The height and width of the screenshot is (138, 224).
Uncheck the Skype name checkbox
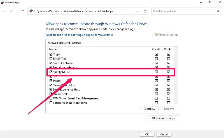coord(51,54)
